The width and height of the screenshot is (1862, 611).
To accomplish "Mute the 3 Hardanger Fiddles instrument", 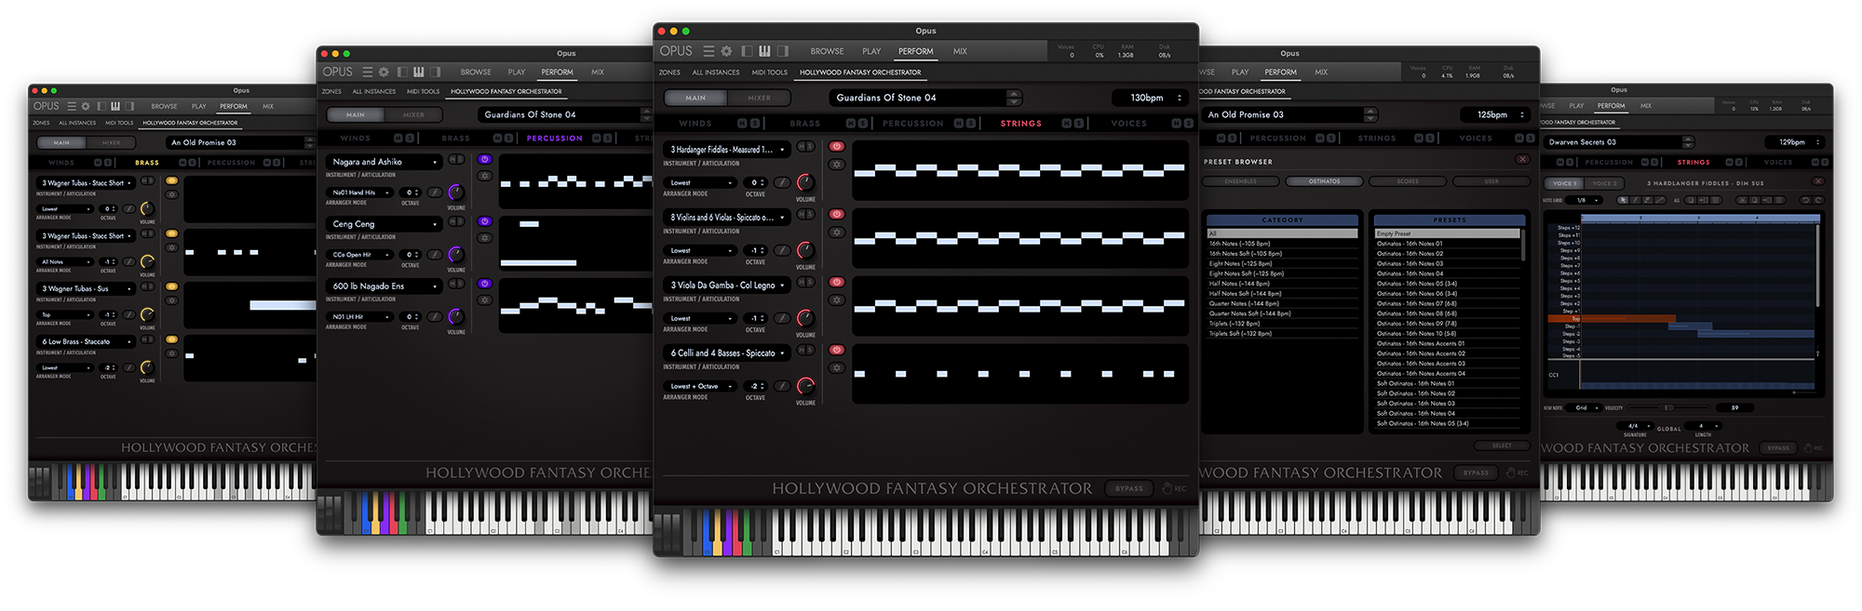I will [801, 147].
